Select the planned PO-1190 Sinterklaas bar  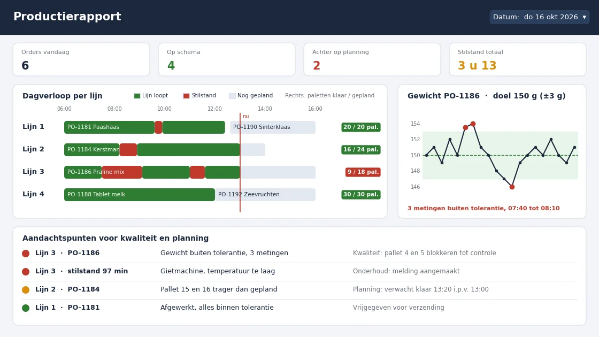[x=273, y=127]
